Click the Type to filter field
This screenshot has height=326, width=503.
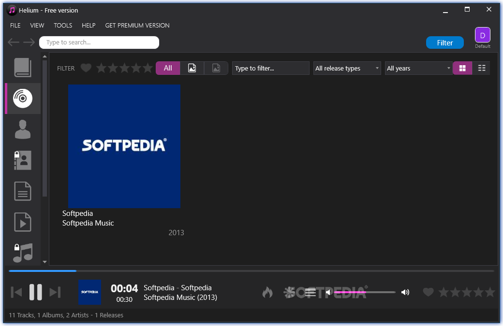pos(271,68)
